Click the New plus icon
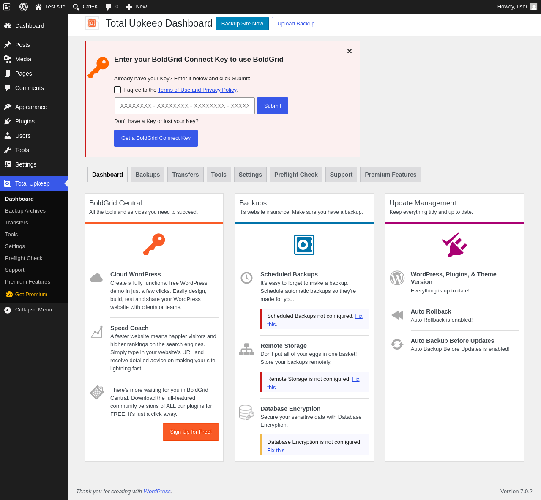Viewport: 541px width, 500px height. [129, 7]
